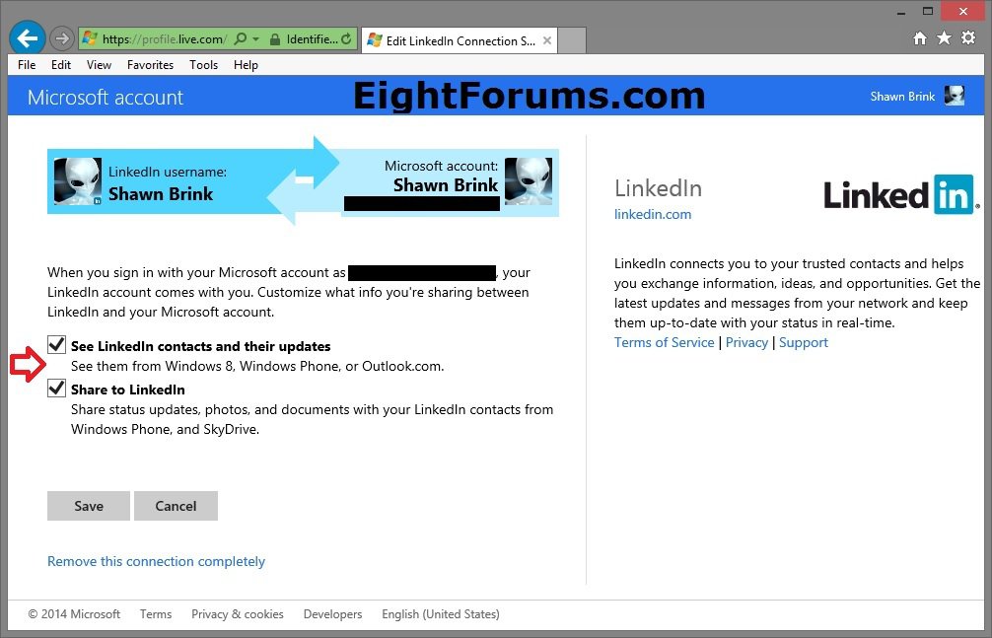992x638 pixels.
Task: Select the Edit LinkedIn Connection tab
Action: pyautogui.click(x=460, y=40)
